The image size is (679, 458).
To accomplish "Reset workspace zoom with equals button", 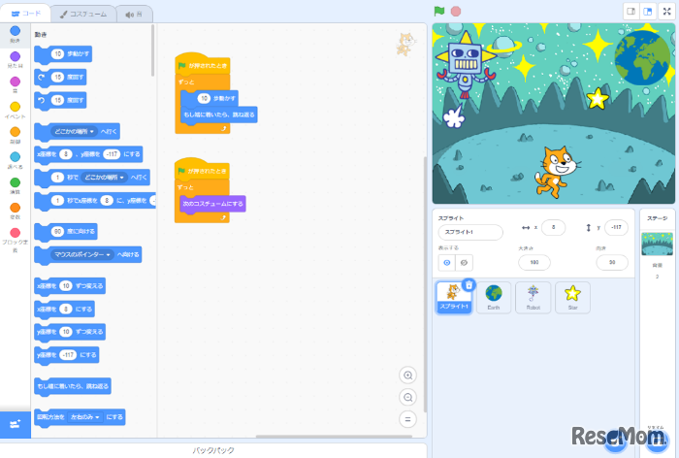I will (408, 419).
